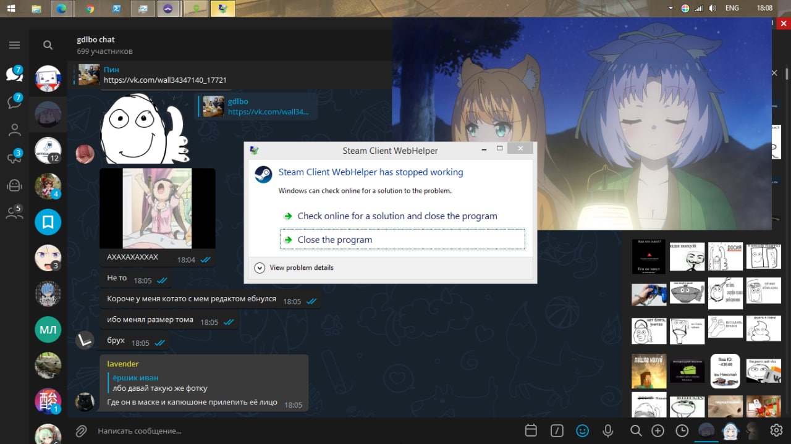
Task: Show hidden tray icons arrow
Action: [671, 8]
